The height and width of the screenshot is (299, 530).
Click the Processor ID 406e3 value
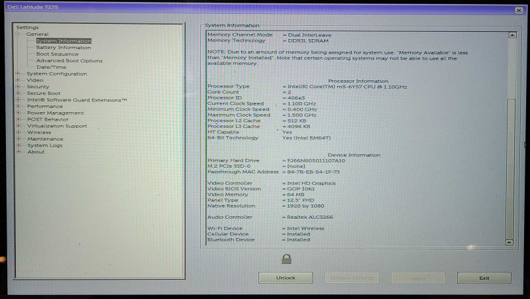296,97
